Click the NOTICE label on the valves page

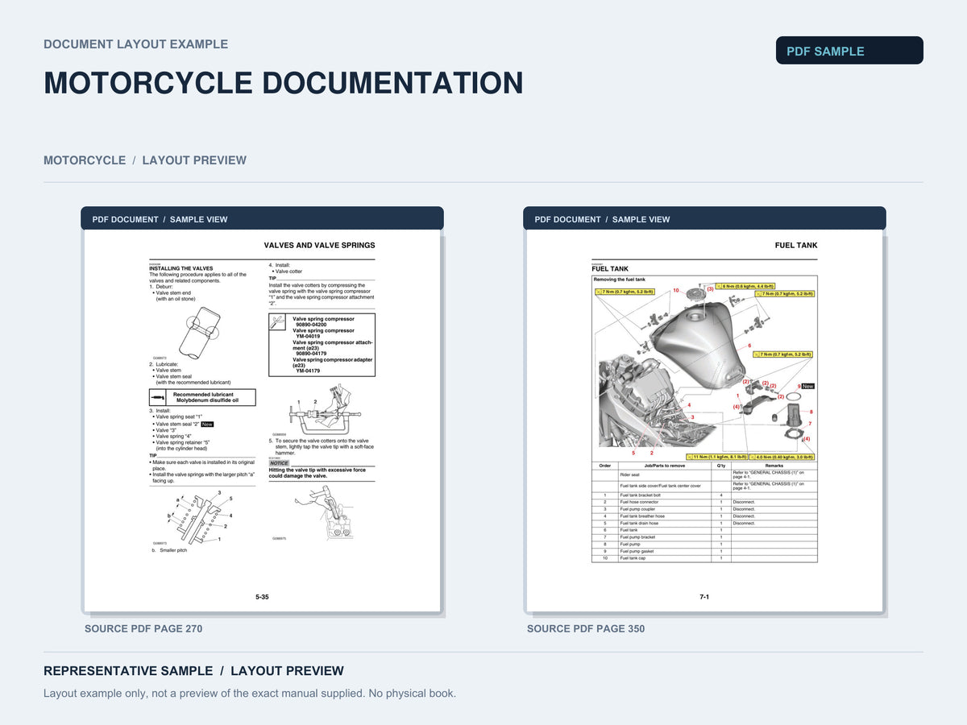[279, 463]
